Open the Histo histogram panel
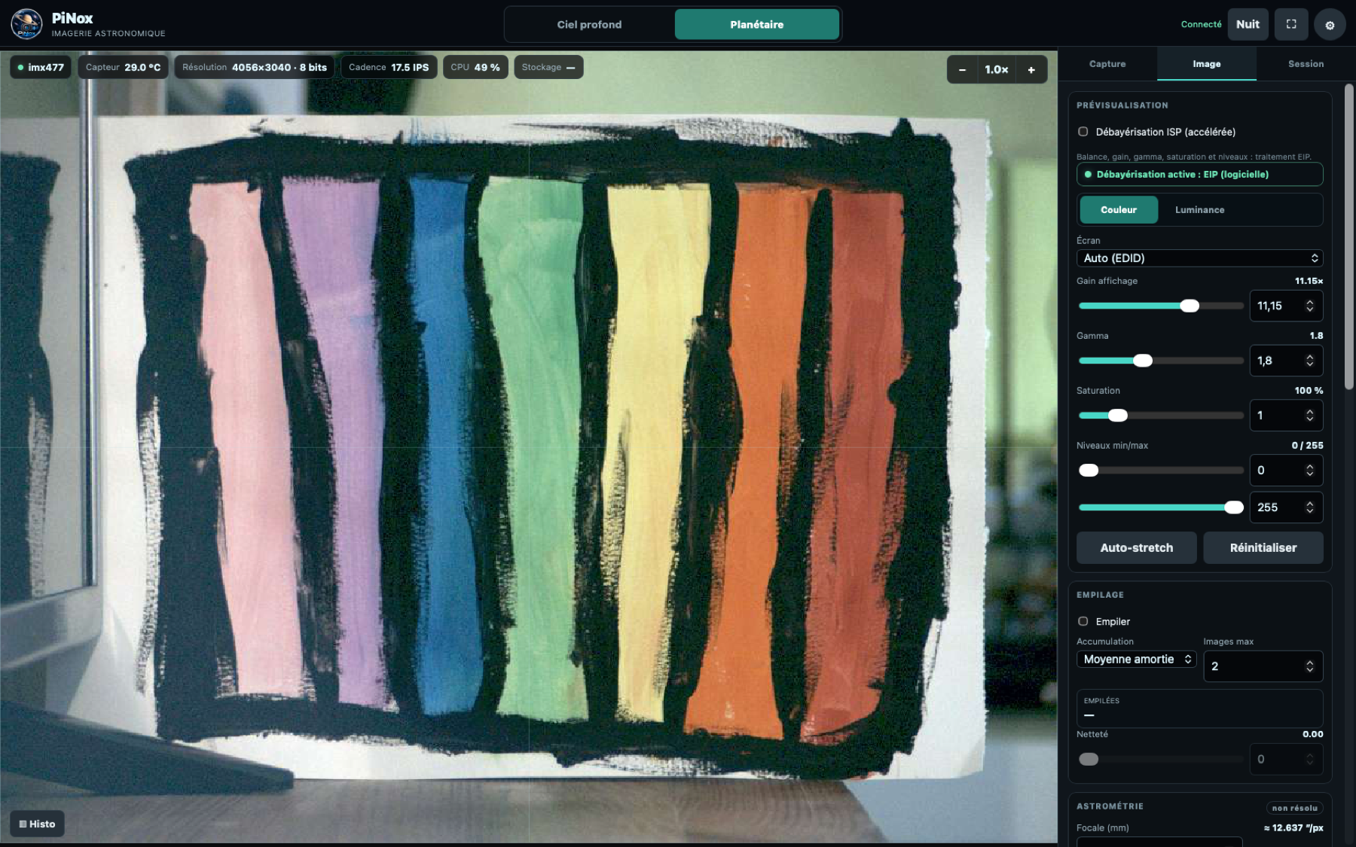The width and height of the screenshot is (1356, 847). coord(37,824)
